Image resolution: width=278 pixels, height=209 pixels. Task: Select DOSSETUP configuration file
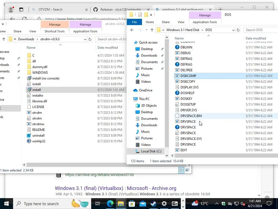click(188, 104)
